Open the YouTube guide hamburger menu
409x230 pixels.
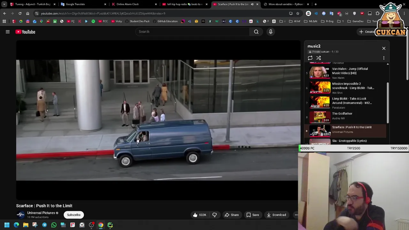pyautogui.click(x=8, y=32)
